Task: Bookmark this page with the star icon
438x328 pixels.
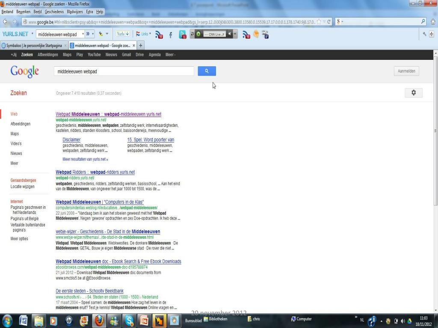Action: pos(319,22)
